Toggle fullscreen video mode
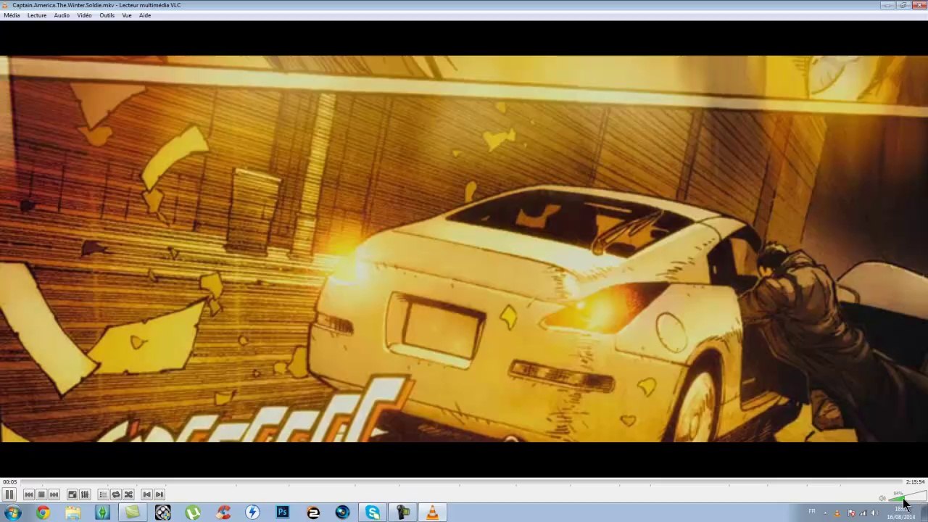 [72, 494]
